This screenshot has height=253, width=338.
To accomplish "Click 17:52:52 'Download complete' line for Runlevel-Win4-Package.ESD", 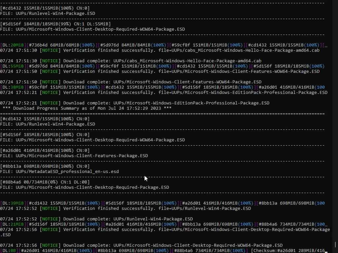I will click(96, 219).
